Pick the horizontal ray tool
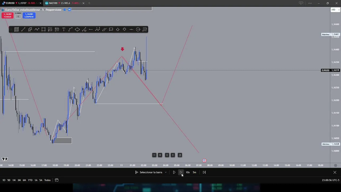The height and width of the screenshot is (192, 341). (91, 29)
